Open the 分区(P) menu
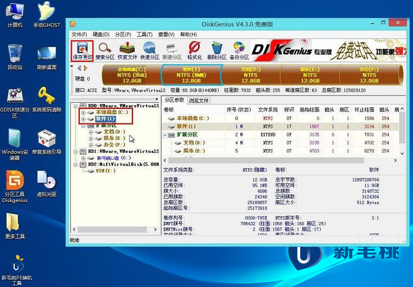This screenshot has width=413, height=287. 123,35
